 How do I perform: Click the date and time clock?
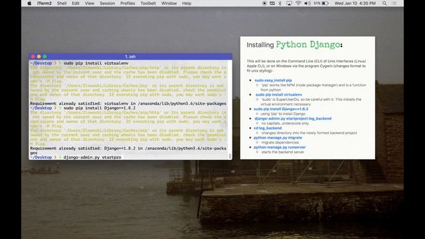(x=355, y=3)
